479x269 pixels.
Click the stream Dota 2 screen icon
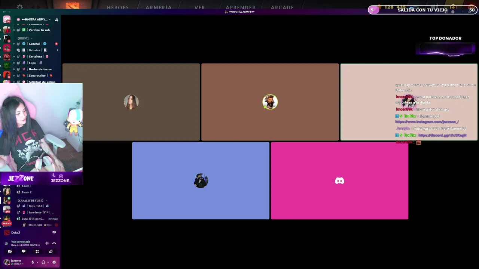tap(54, 232)
